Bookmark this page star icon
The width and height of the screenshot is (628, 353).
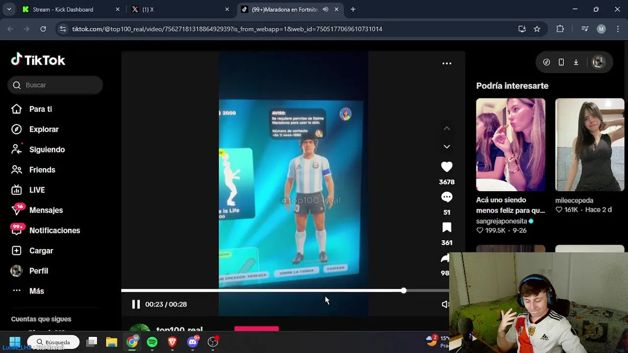(x=537, y=29)
